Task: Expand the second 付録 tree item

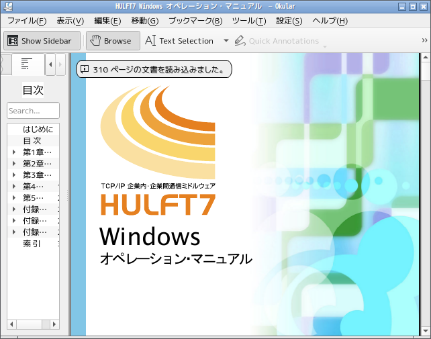Action: [x=14, y=220]
